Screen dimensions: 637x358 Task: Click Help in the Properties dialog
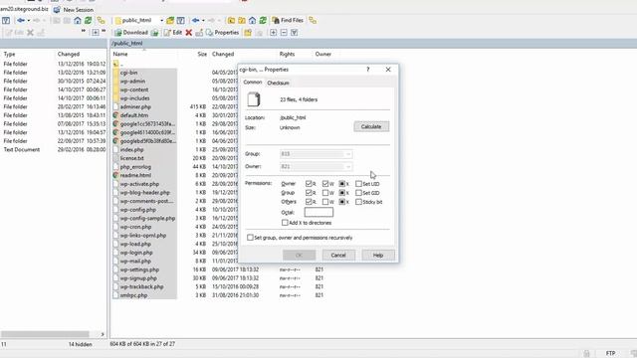click(378, 256)
